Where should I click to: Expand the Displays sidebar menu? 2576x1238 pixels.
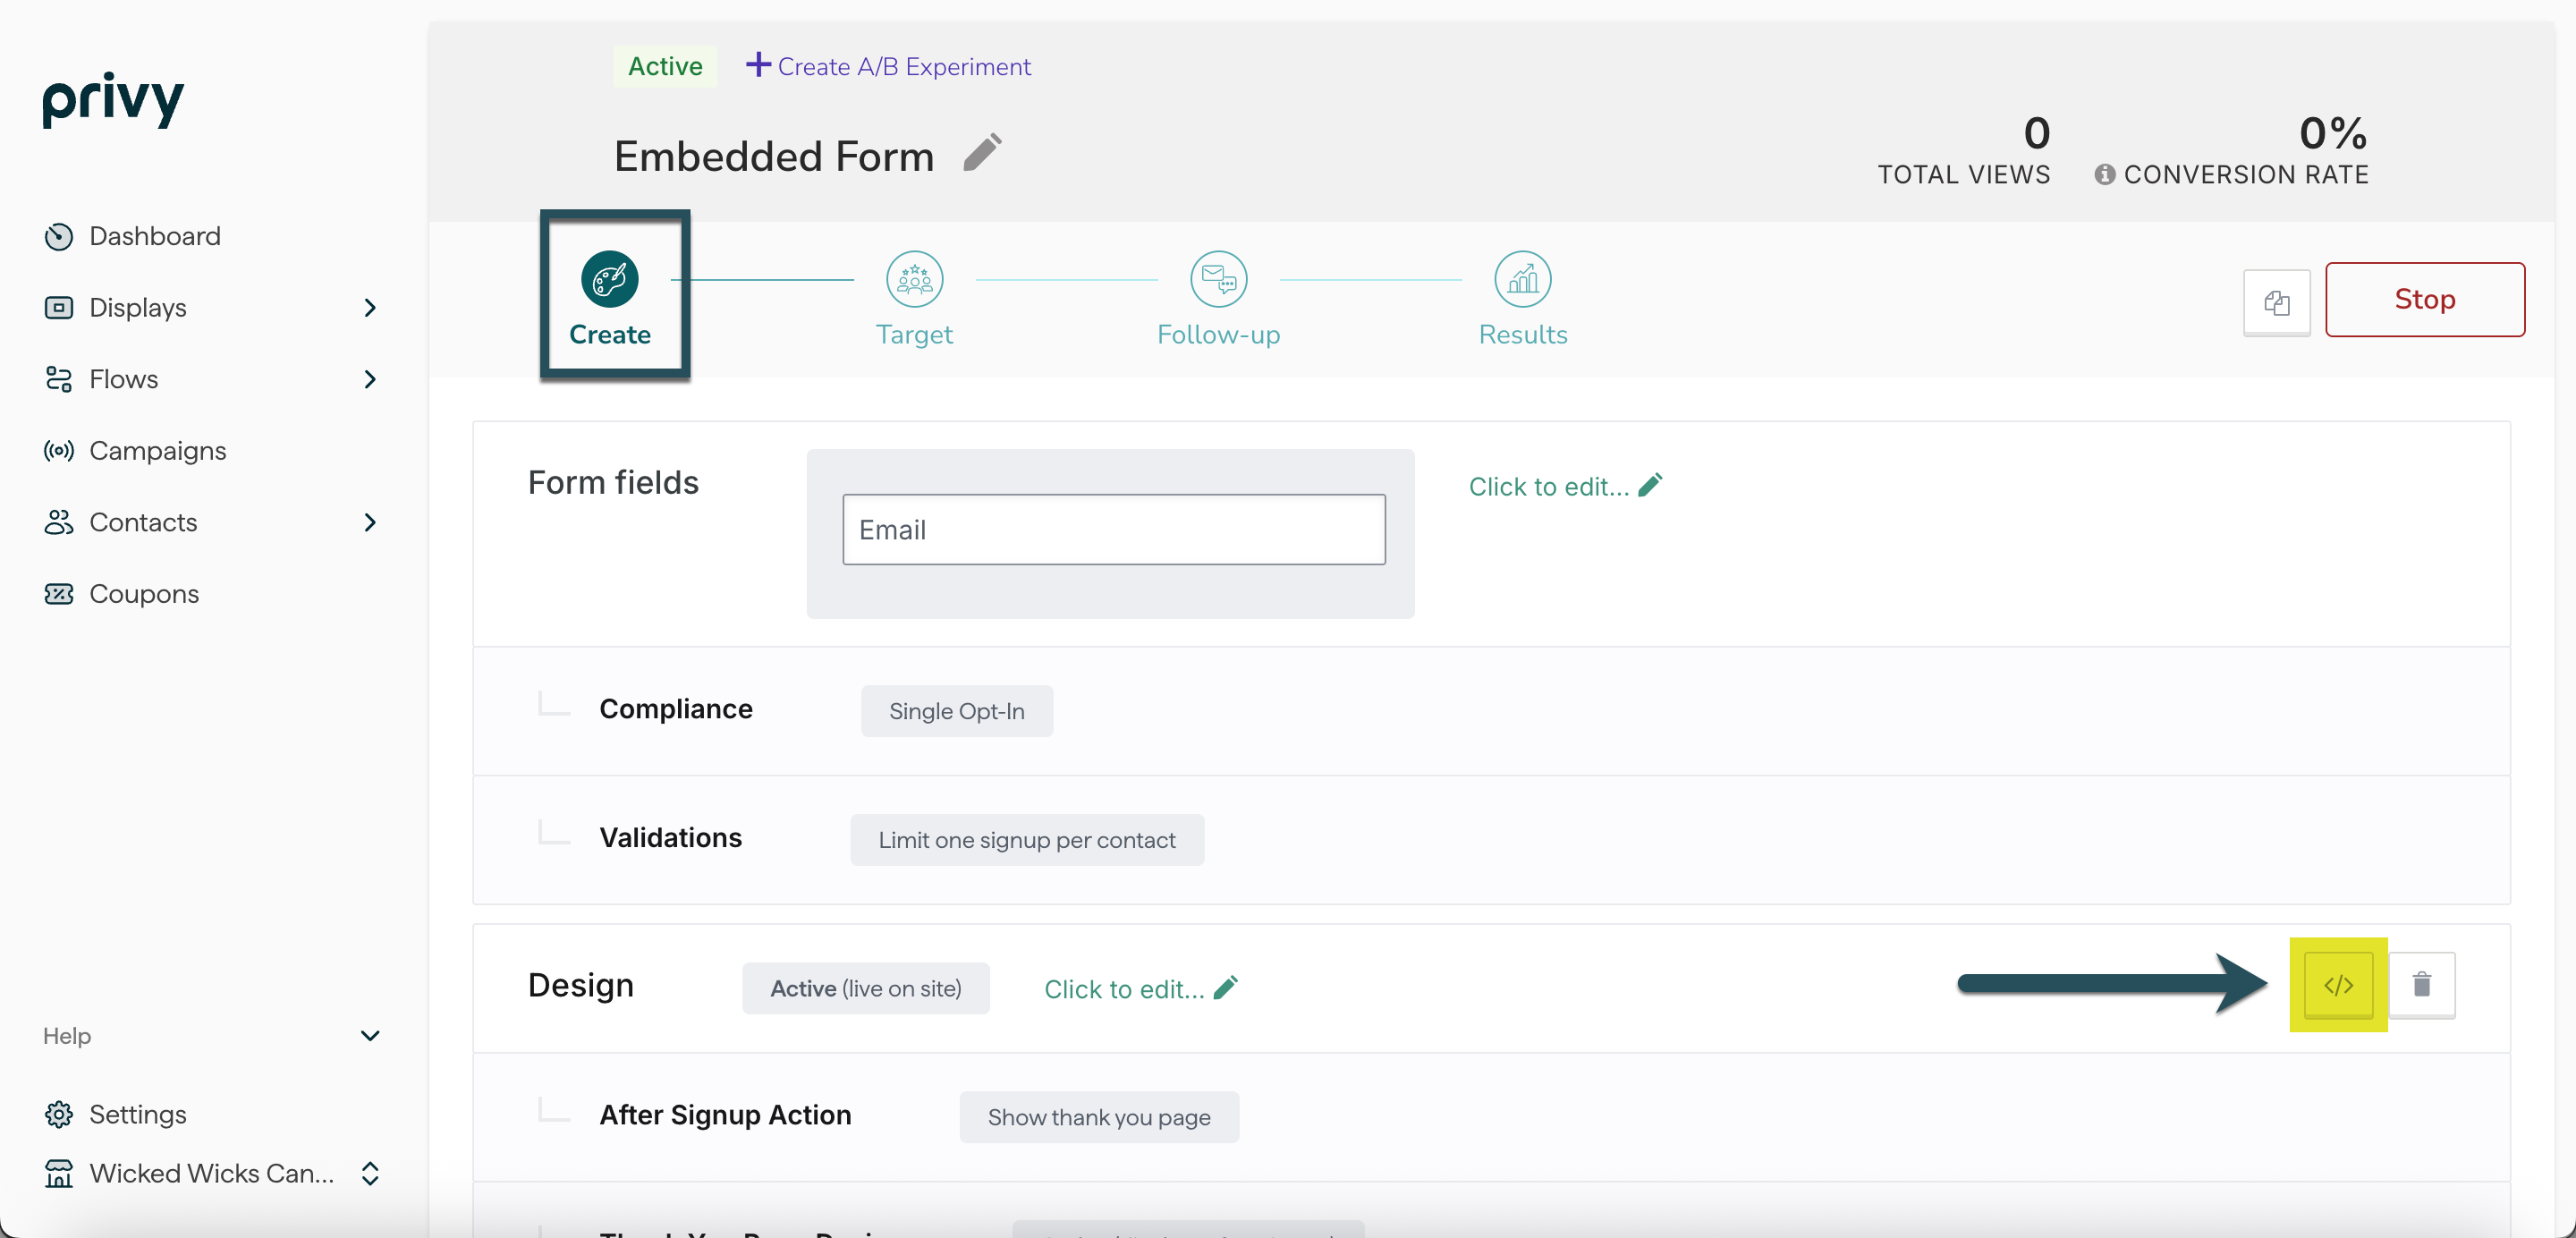pos(370,308)
